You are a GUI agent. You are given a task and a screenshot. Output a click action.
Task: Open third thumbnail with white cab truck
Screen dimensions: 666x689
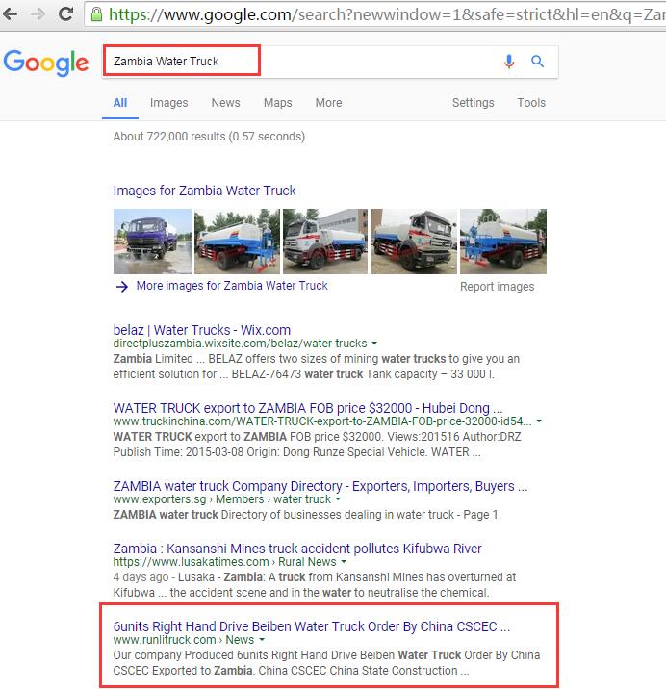[325, 242]
